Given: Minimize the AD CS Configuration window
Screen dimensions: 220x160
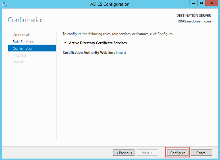Looking at the screenshot, I should click(194, 3).
